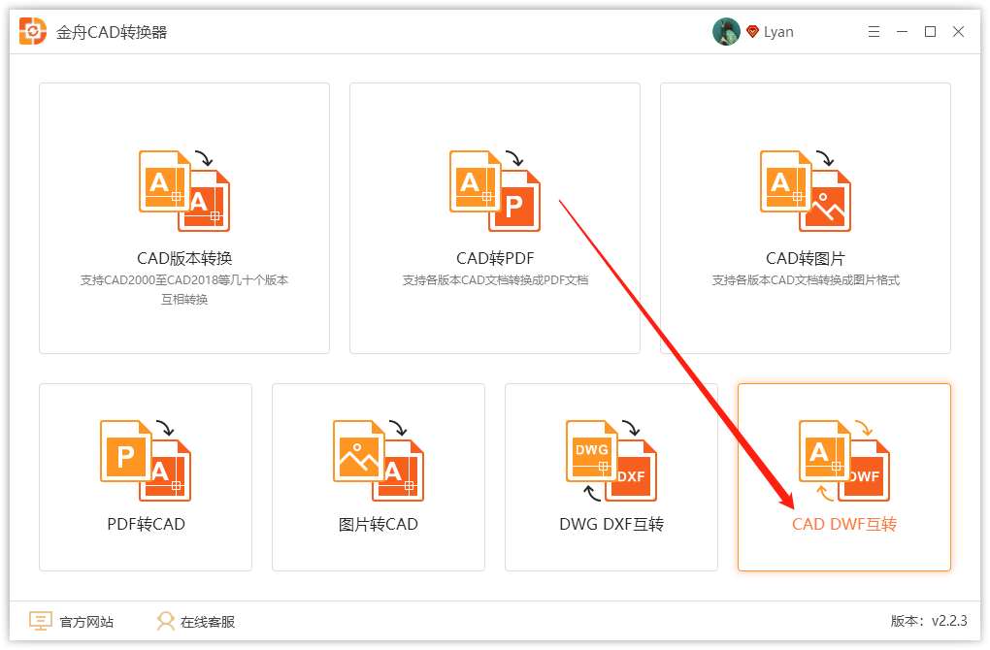Click the 在线客服 person icon
Screen dimensions: 990x650
click(165, 621)
